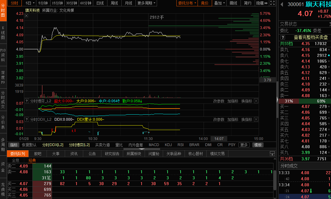
Task: Select the 分时 chart tab
Action: (14, 3)
